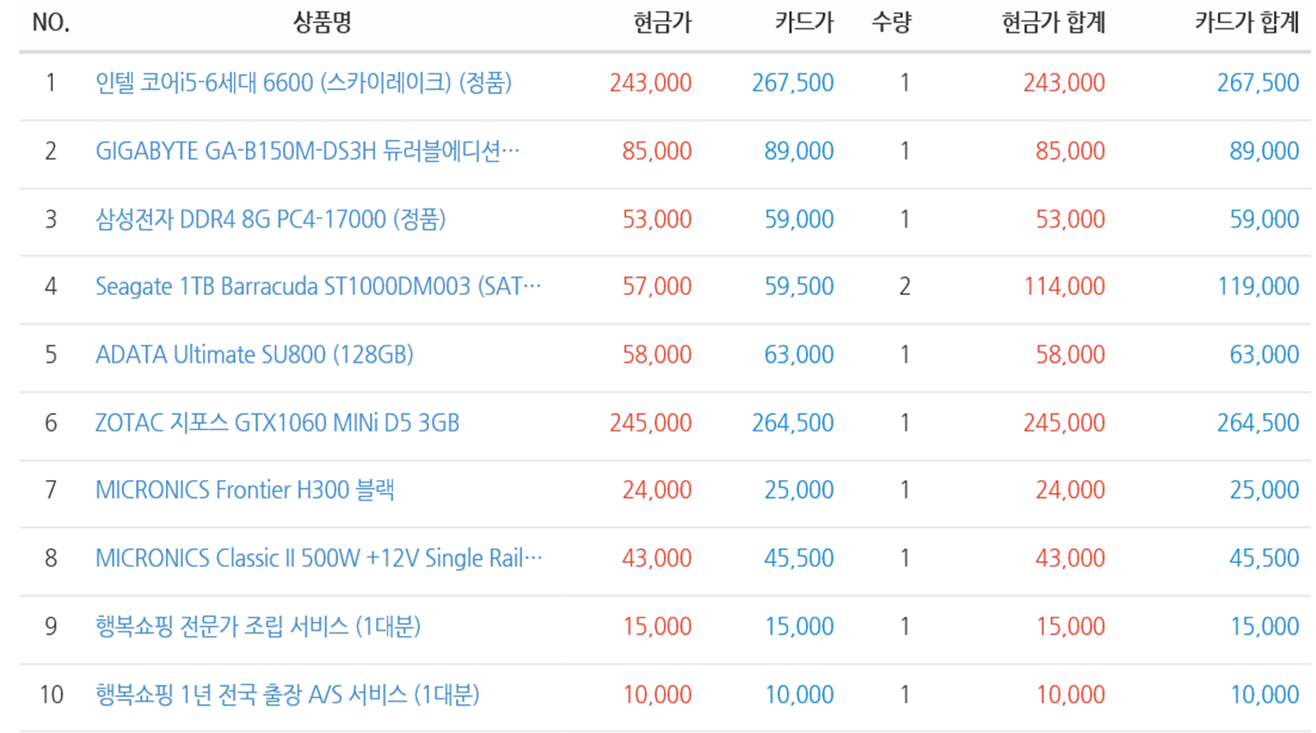Viewport: 1316px width, 733px height.
Task: Click 카드가 264,500 in the ZOTAC row
Action: [x=792, y=423]
